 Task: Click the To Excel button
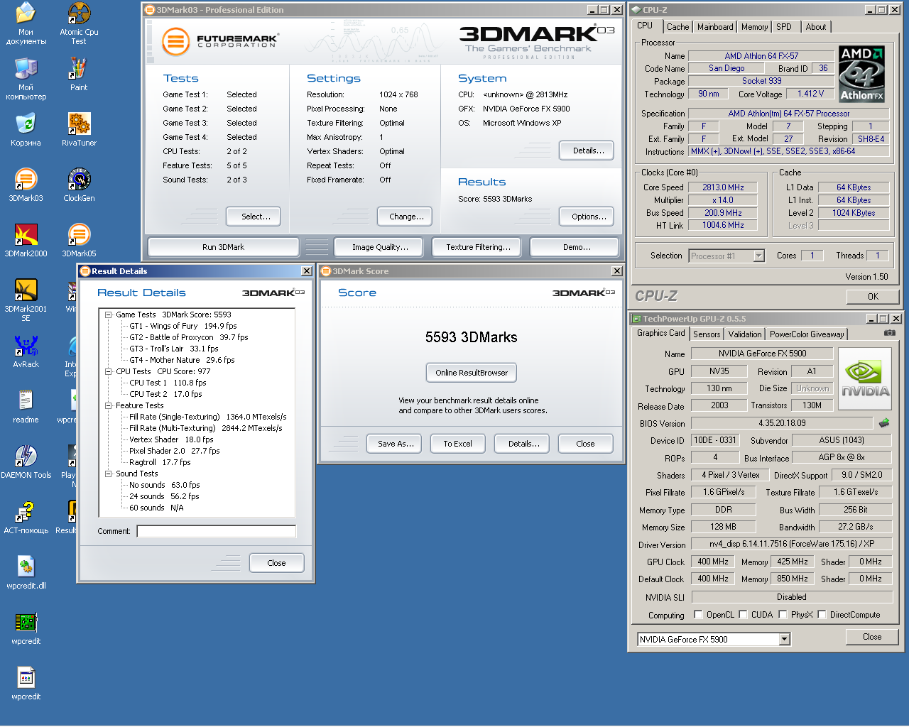click(x=457, y=444)
